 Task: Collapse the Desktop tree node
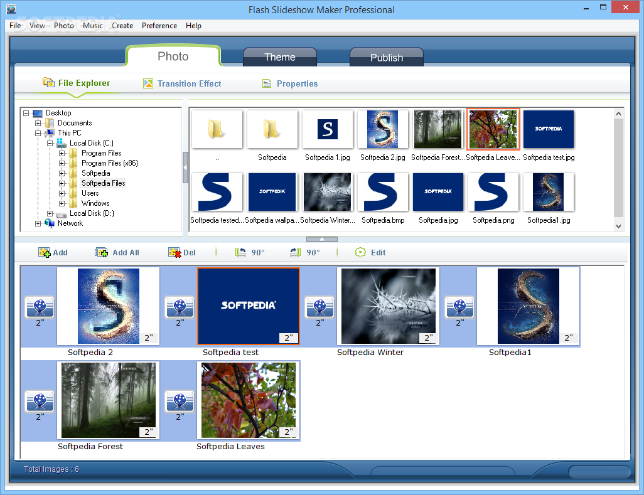[x=26, y=113]
